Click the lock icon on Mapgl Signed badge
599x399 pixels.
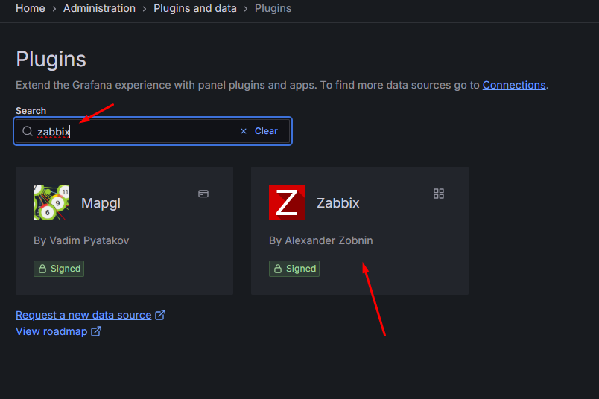point(42,269)
